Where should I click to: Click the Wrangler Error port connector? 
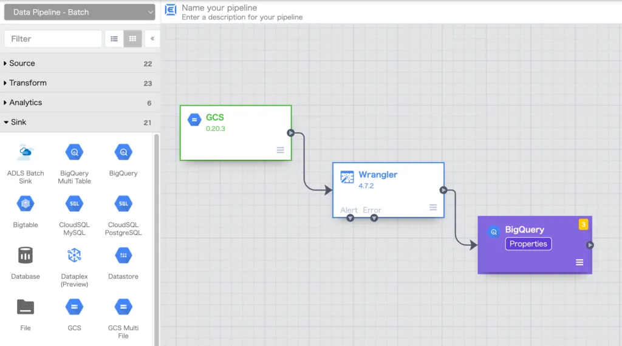coord(374,218)
